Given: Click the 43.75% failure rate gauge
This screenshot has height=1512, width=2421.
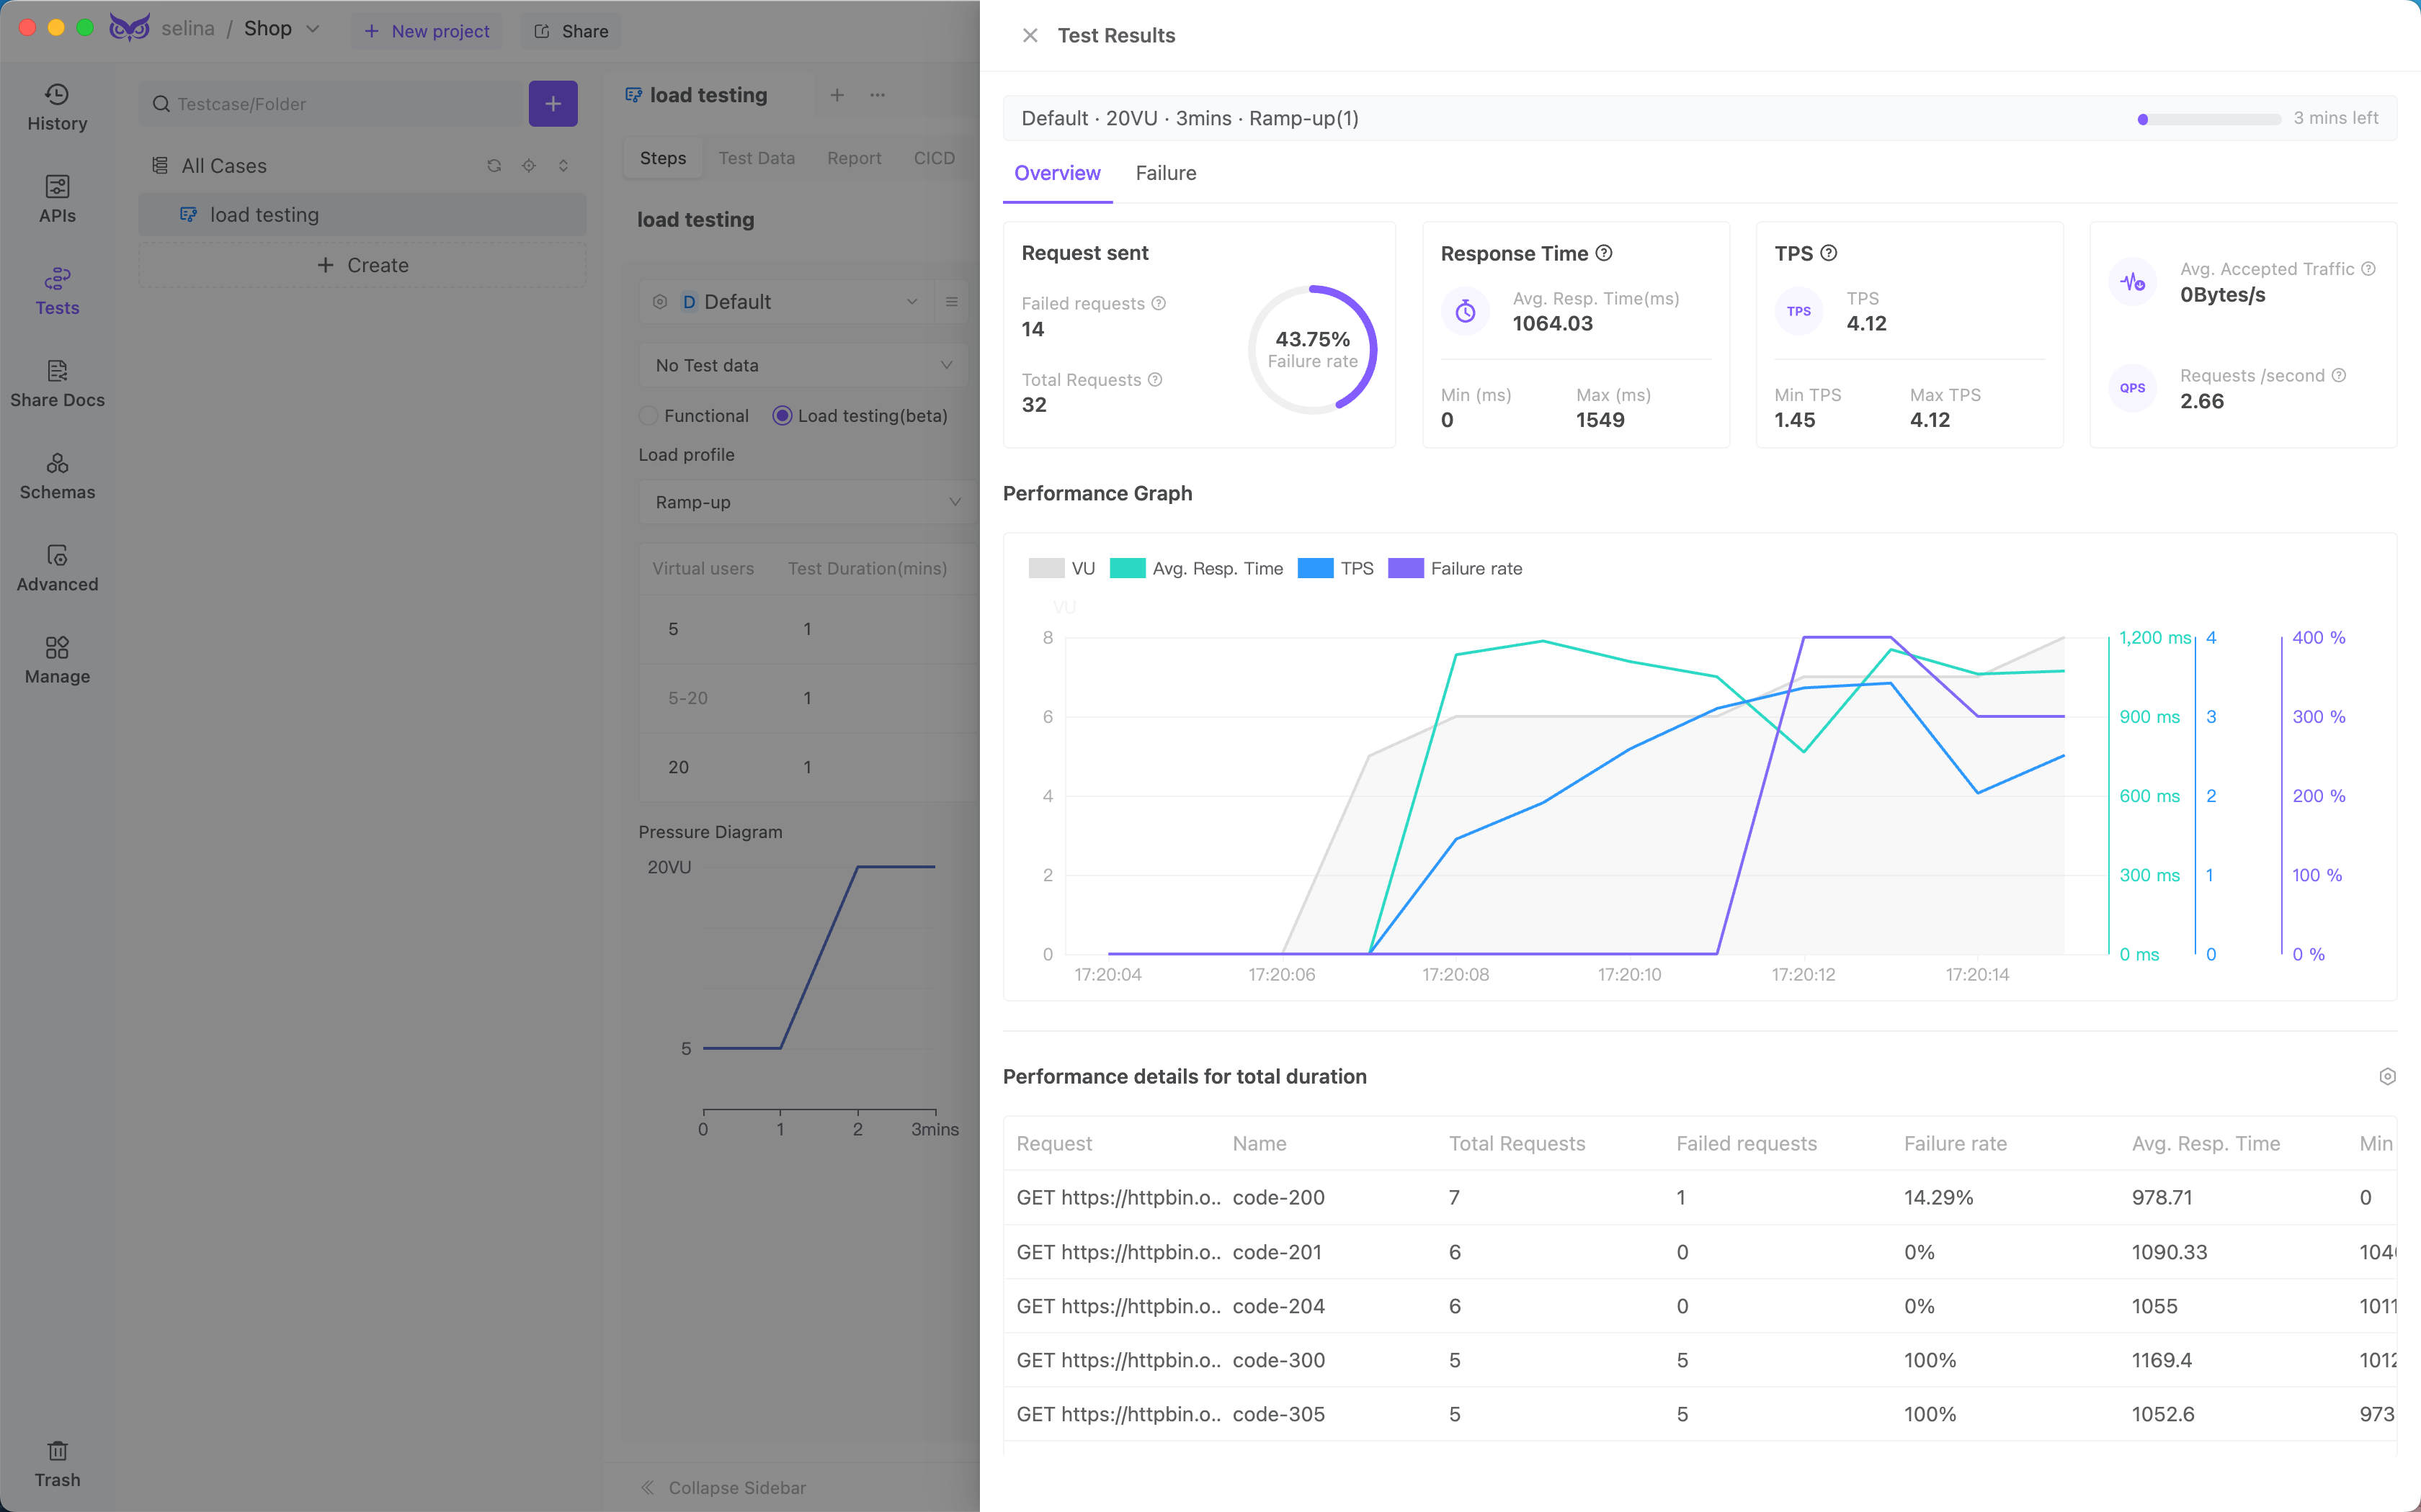Looking at the screenshot, I should click(1313, 349).
